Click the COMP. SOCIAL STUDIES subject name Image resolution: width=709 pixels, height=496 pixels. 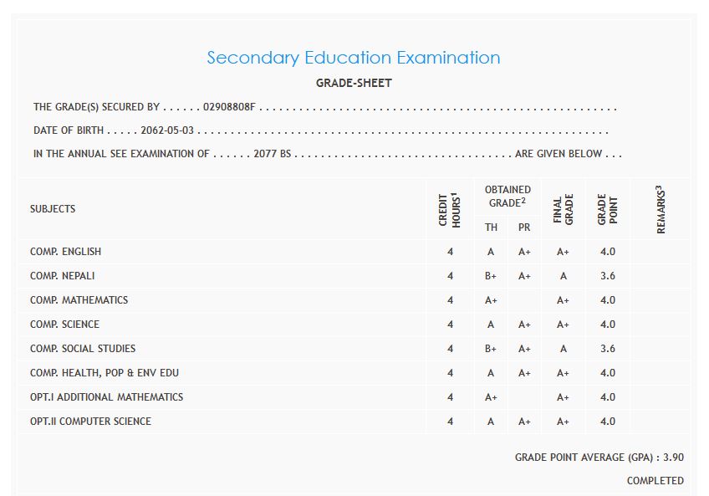[83, 349]
